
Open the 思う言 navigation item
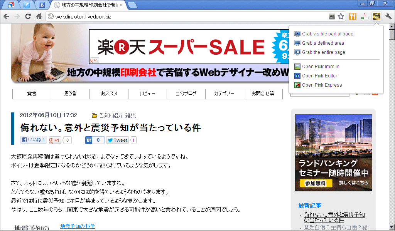70,94
